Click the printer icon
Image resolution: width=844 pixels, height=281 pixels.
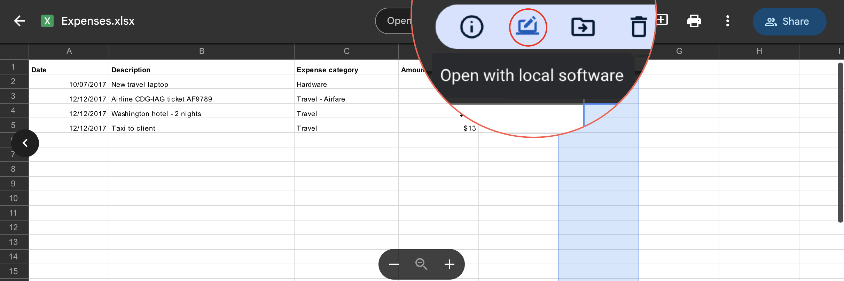[x=694, y=21]
